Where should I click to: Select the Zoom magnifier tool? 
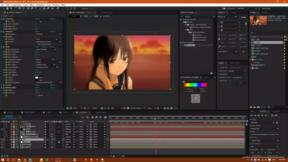tap(11, 8)
